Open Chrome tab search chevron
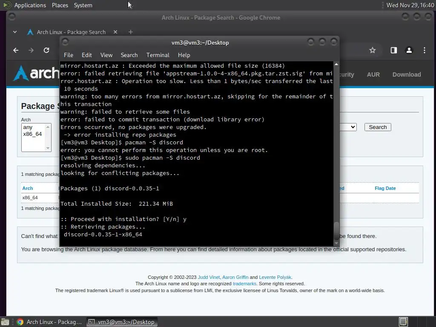The width and height of the screenshot is (436, 327). 15,32
